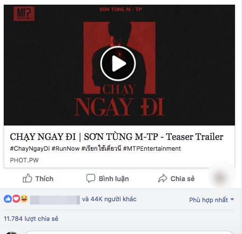
Task: Click the blurred reactor name
Action: (55, 200)
